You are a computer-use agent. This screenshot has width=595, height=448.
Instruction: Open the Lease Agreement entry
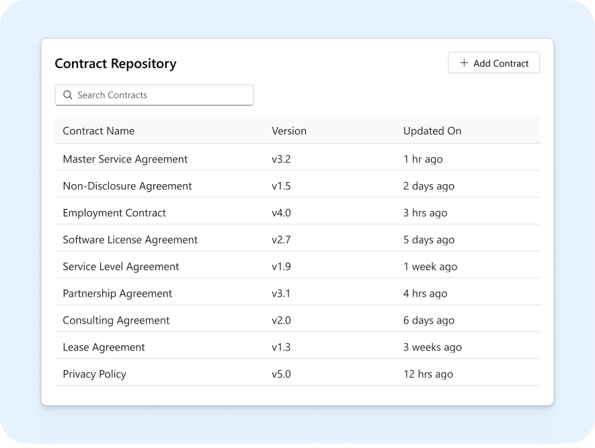click(104, 347)
